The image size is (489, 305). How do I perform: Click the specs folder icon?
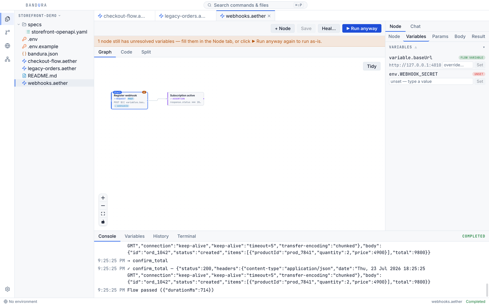coord(24,24)
